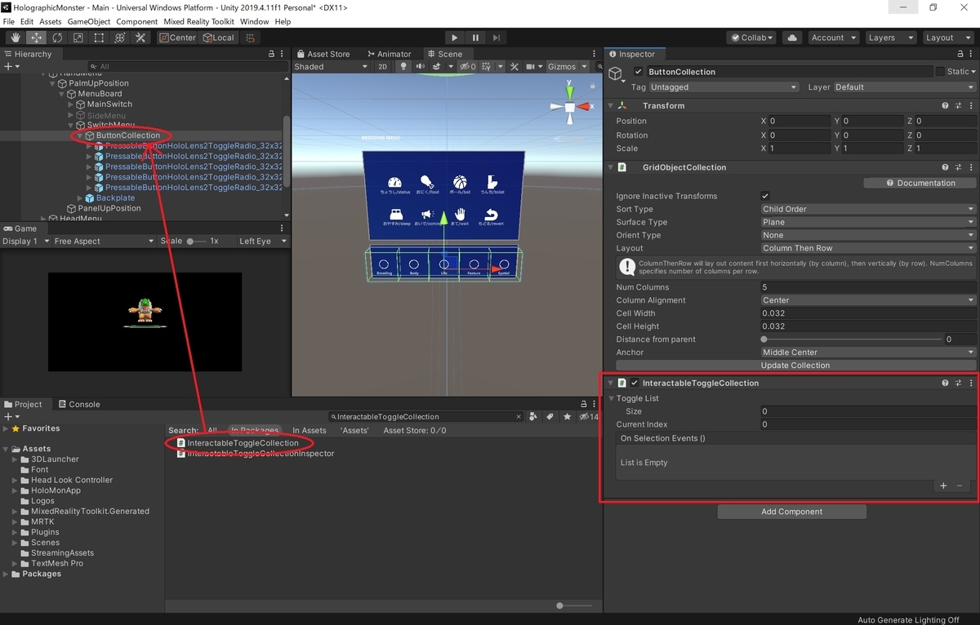
Task: Toggle ButtonCollection active checkbox
Action: pos(638,72)
